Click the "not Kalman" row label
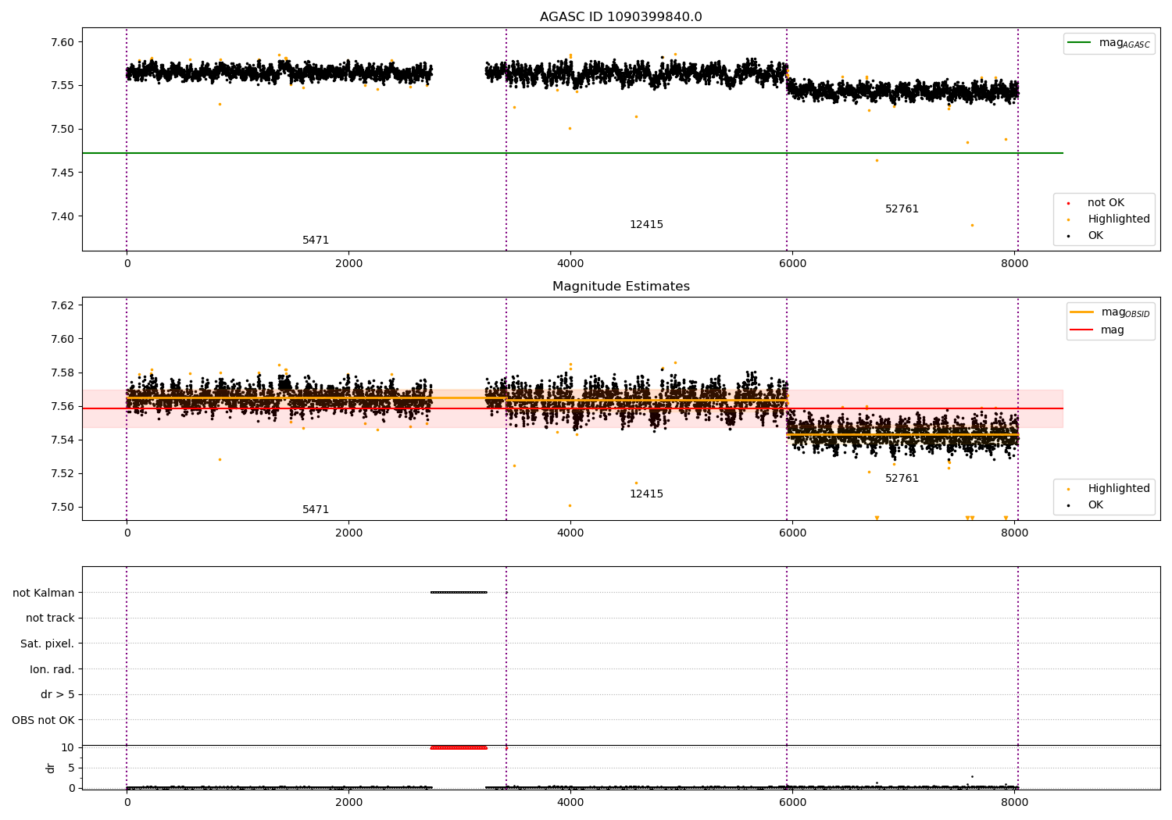This screenshot has height=820, width=1172. point(44,593)
